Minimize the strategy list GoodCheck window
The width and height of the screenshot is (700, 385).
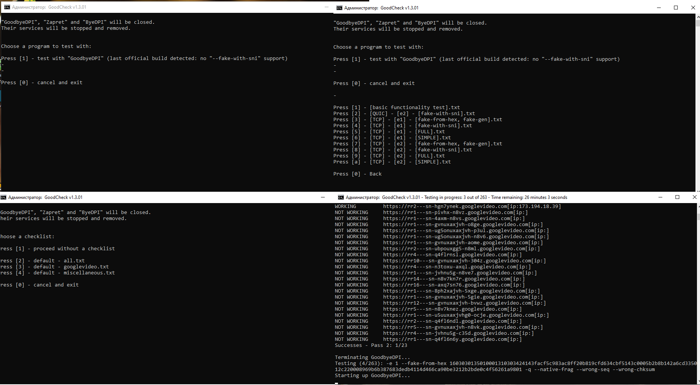[659, 8]
